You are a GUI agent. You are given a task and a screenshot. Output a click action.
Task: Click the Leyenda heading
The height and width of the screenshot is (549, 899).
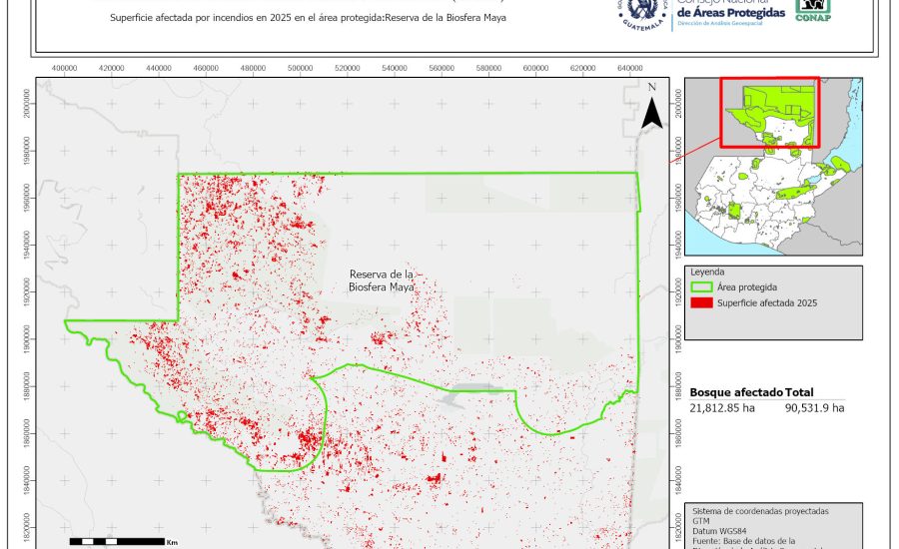[707, 271]
